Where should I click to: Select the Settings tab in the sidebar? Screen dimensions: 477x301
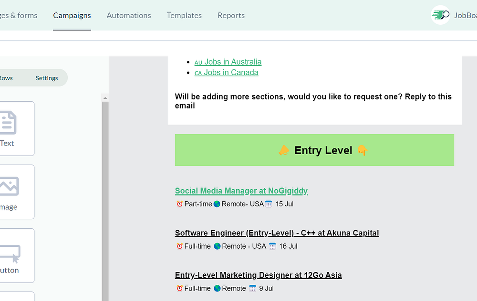(47, 78)
